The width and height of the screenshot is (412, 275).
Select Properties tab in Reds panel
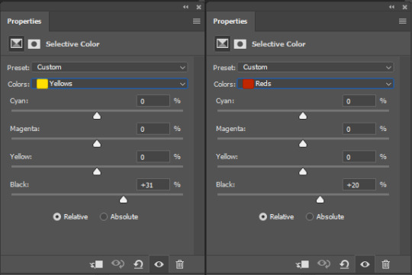230,21
